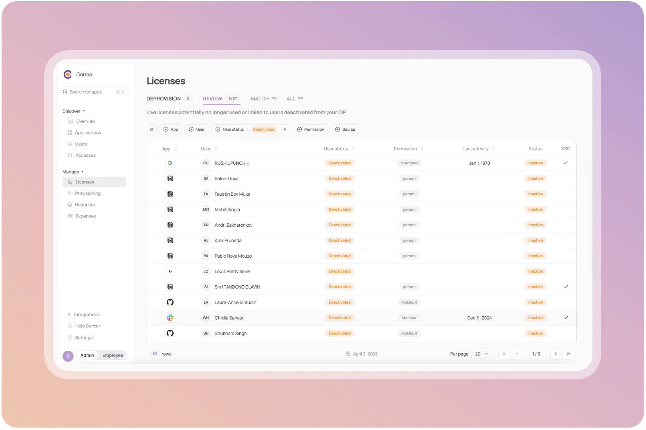Collapse the Discover section
This screenshot has width=646, height=430.
pyautogui.click(x=74, y=111)
